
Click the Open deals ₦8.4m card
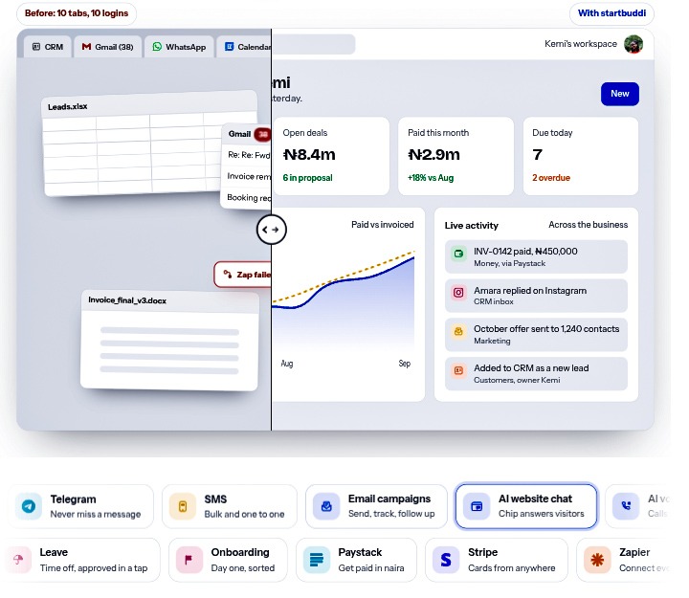(x=331, y=156)
